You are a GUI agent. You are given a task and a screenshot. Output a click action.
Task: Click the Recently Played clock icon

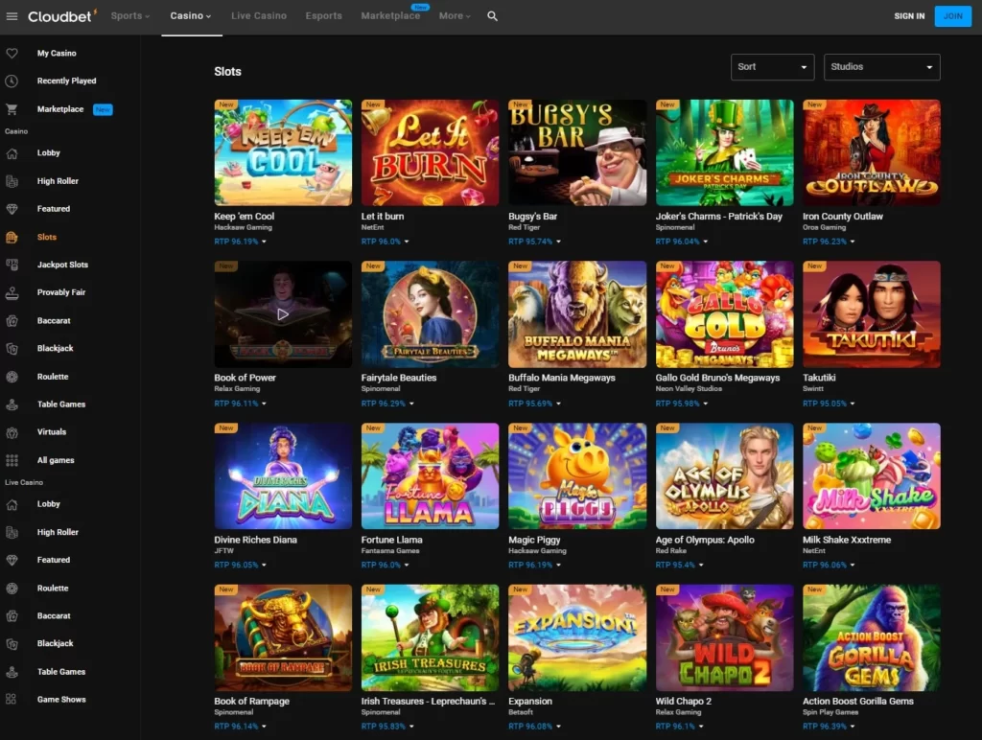[12, 81]
